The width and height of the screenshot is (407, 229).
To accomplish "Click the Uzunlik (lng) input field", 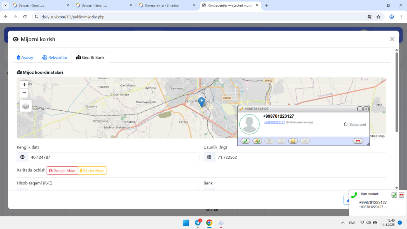I will coord(300,157).
